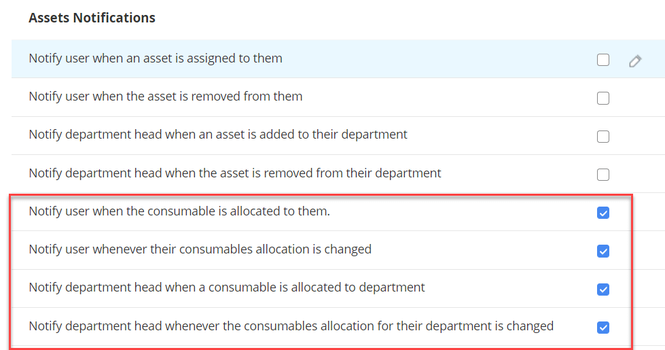The image size is (665, 350).
Task: Click "consumable is allocated to them" label
Action: tap(179, 211)
